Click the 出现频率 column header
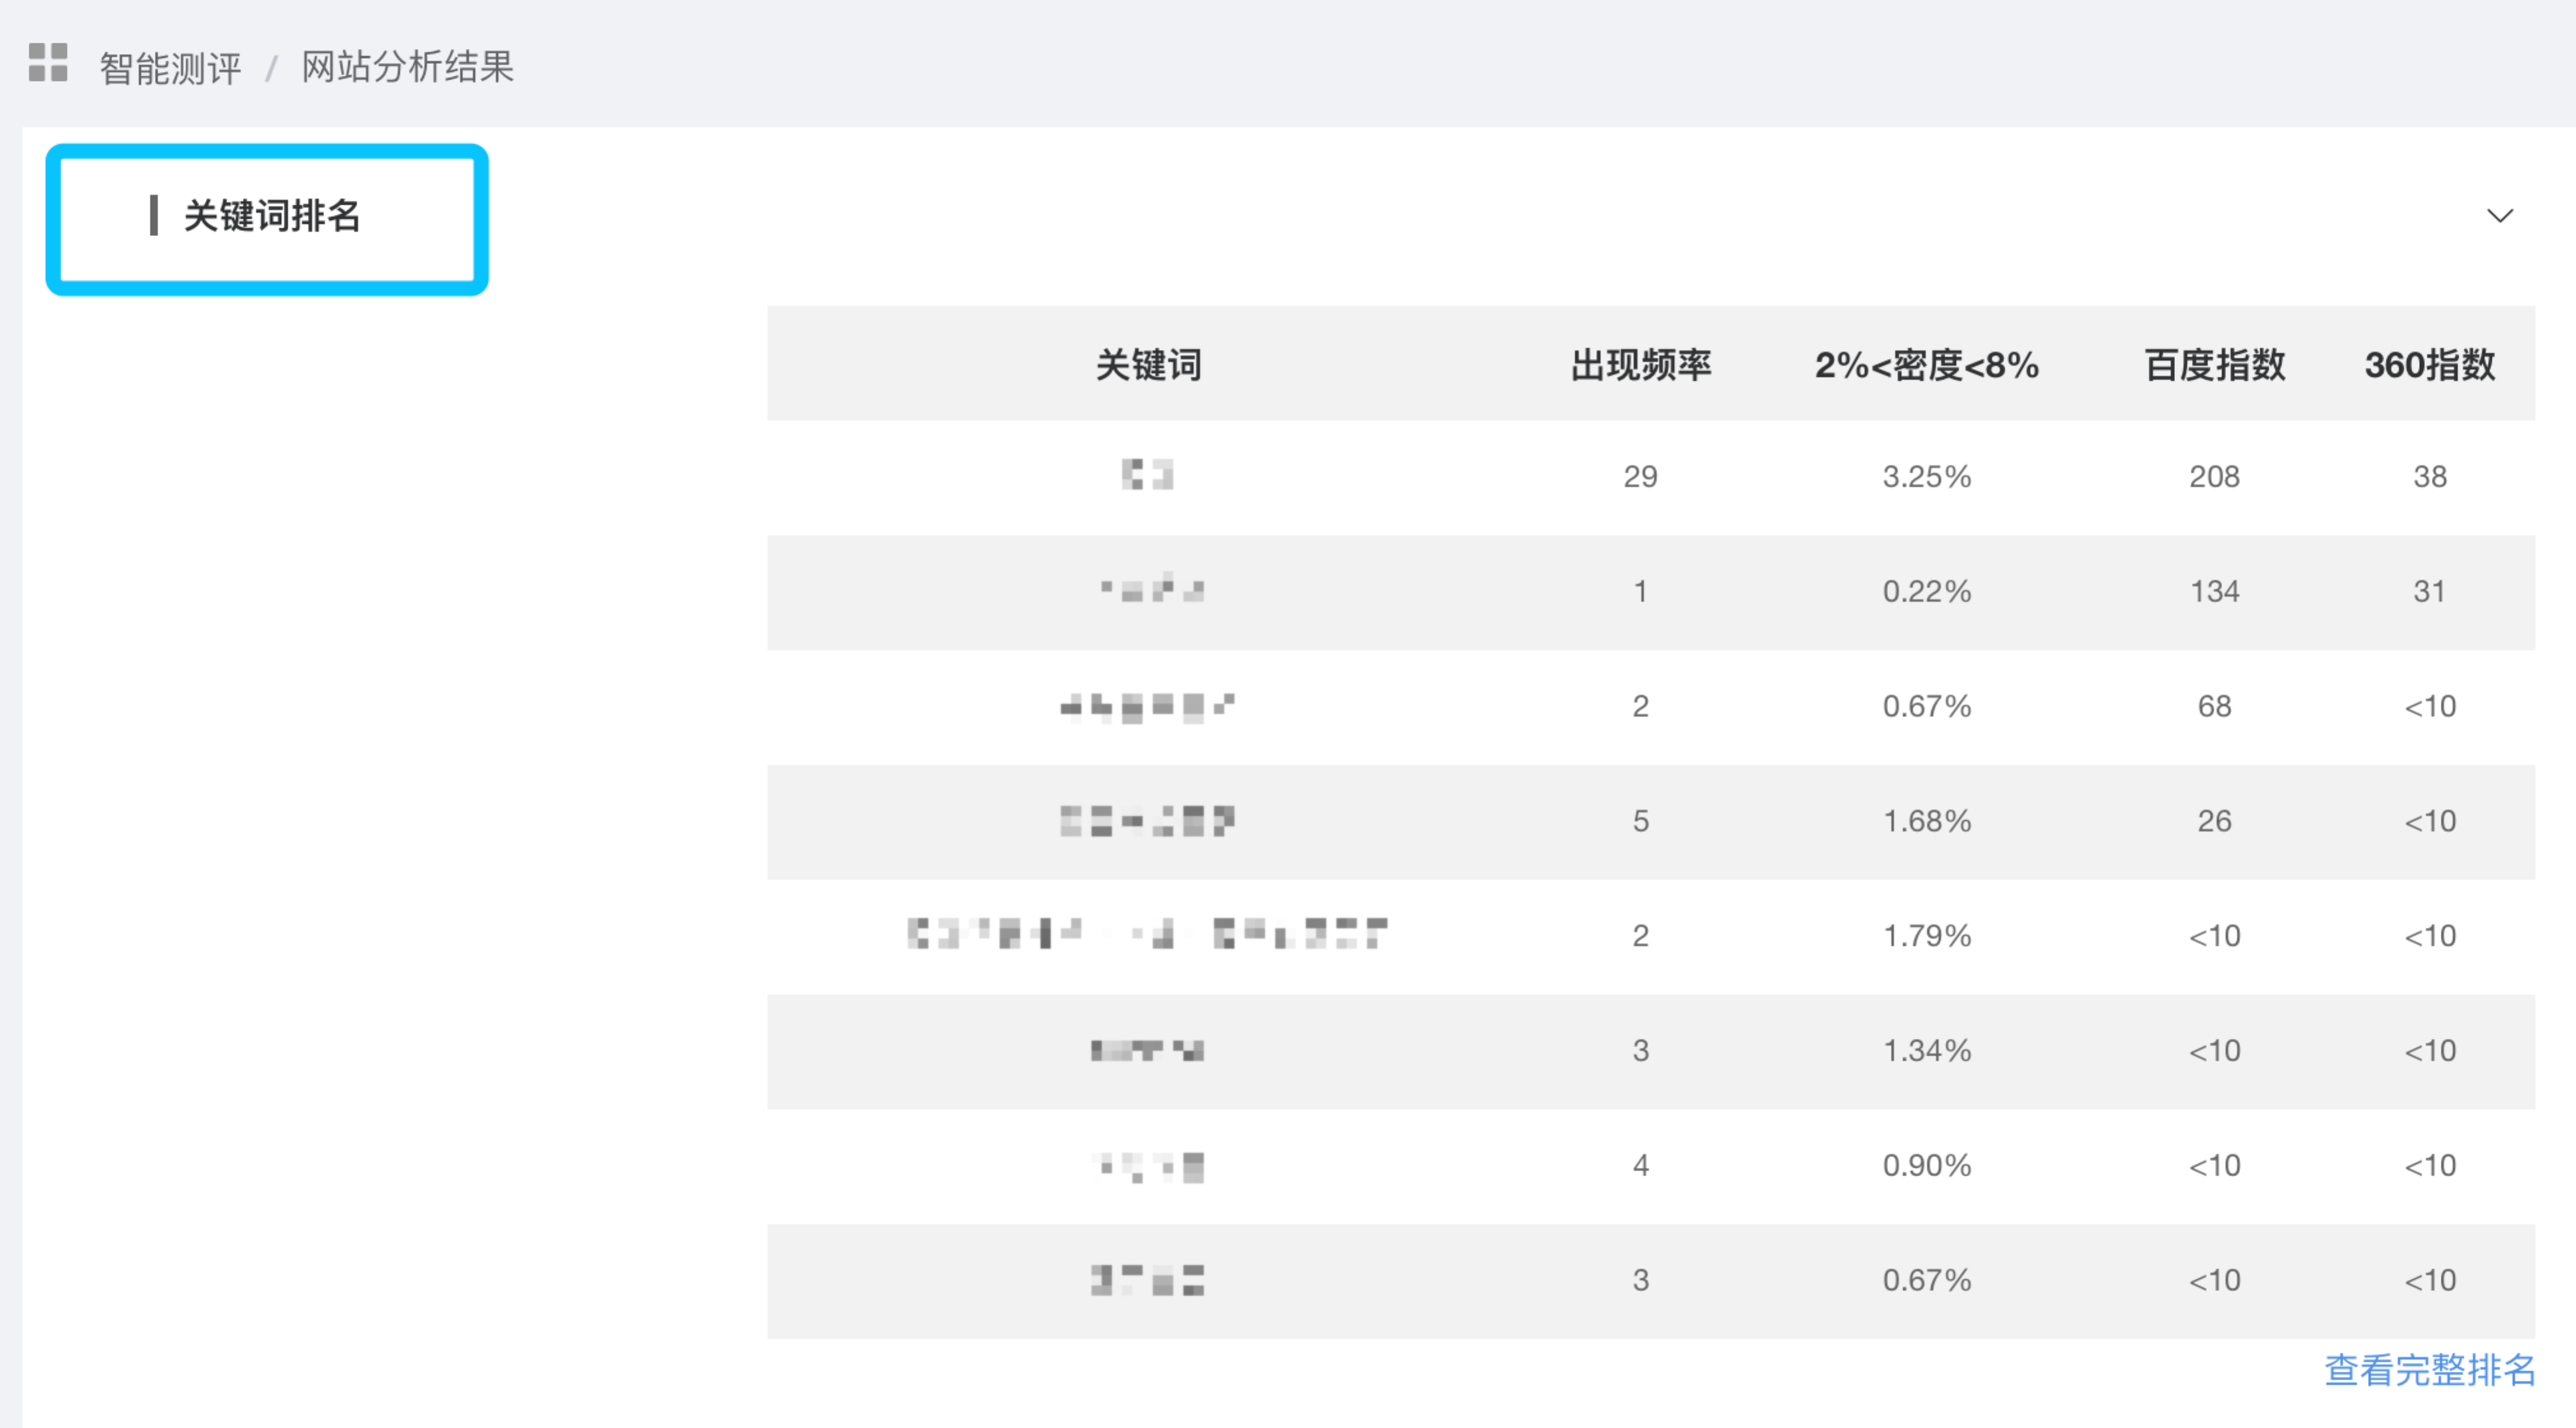Screen dimensions: 2576x1428 tap(1640, 365)
